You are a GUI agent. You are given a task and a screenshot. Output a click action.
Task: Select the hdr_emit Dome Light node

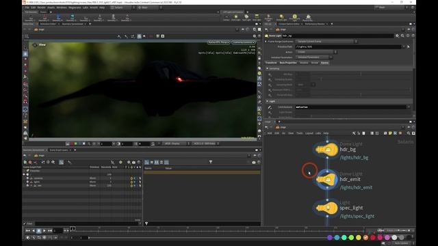(327, 179)
